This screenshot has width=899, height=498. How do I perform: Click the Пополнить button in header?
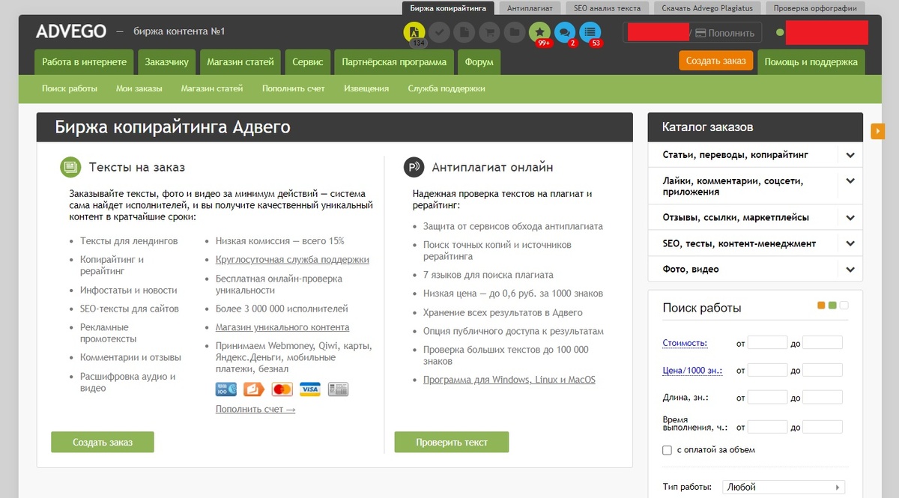[724, 33]
